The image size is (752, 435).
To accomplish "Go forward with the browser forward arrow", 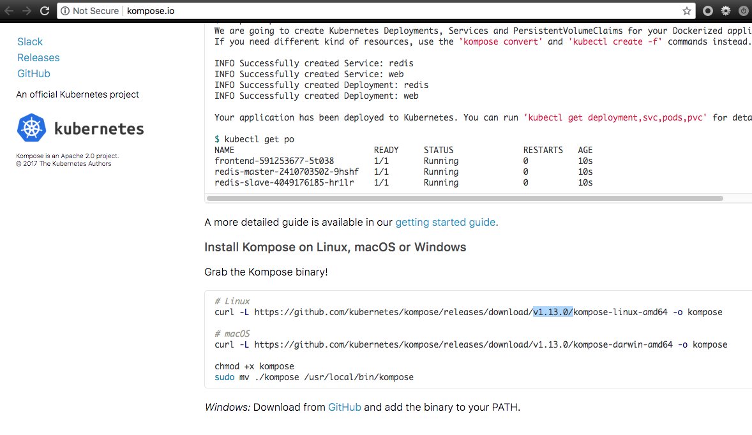I will [x=27, y=11].
